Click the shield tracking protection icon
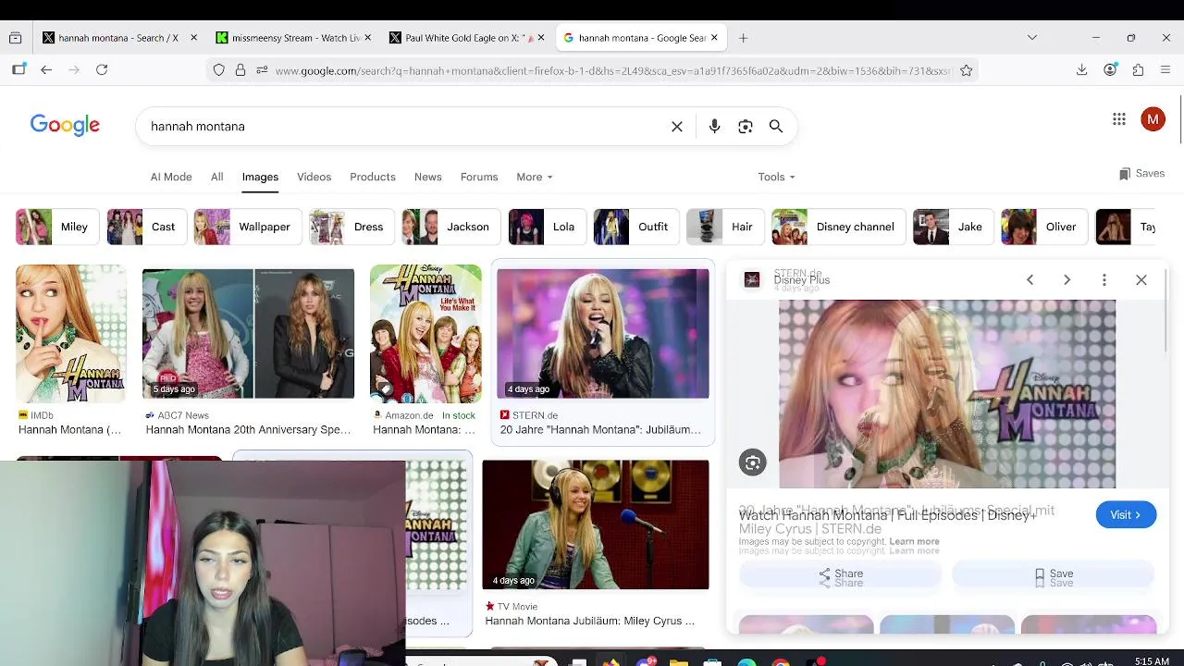 pos(219,70)
